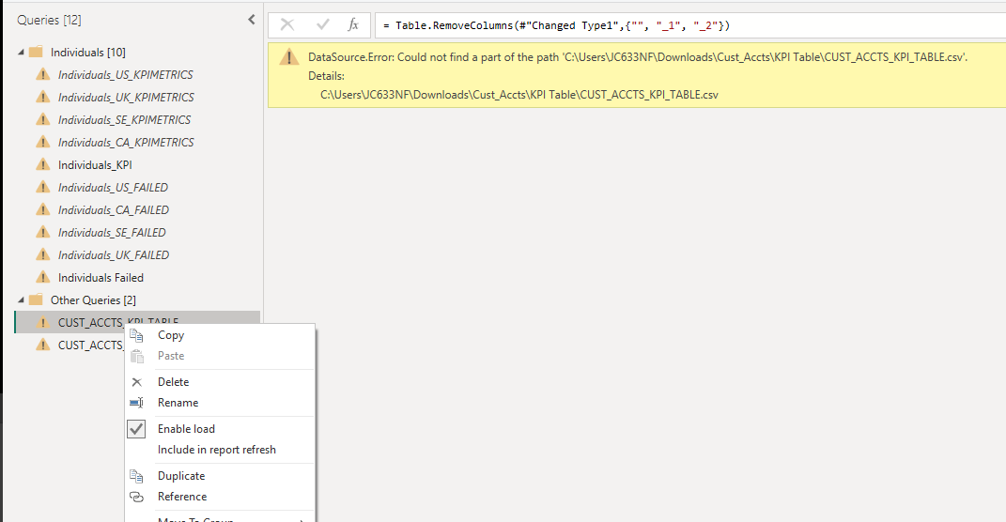Select the Individuals_KPI query
This screenshot has height=522, width=1006.
point(95,165)
